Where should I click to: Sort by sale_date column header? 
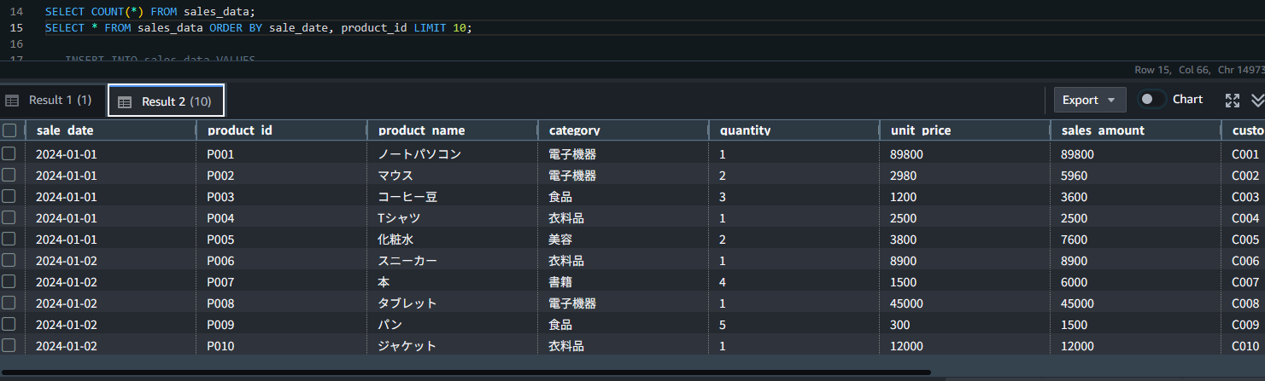[x=111, y=130]
